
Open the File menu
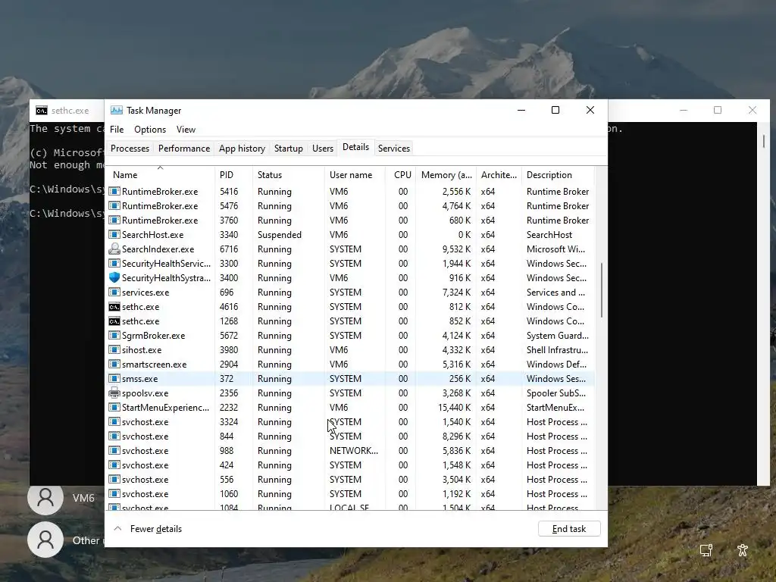[x=117, y=129]
